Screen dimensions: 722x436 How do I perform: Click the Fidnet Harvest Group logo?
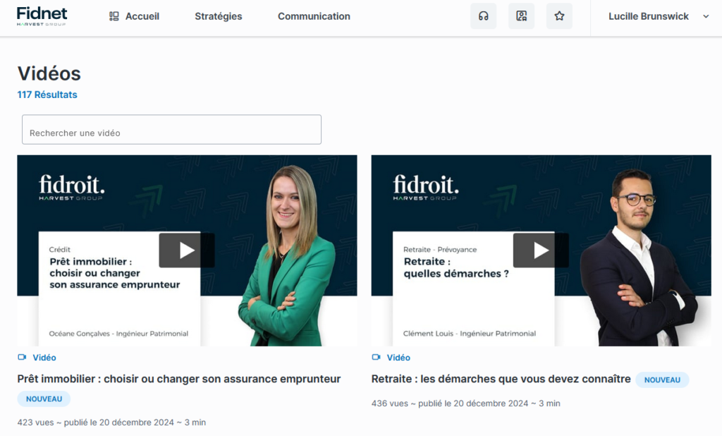42,16
